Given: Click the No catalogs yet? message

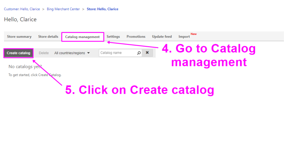Looking at the screenshot, I should pos(25,67).
